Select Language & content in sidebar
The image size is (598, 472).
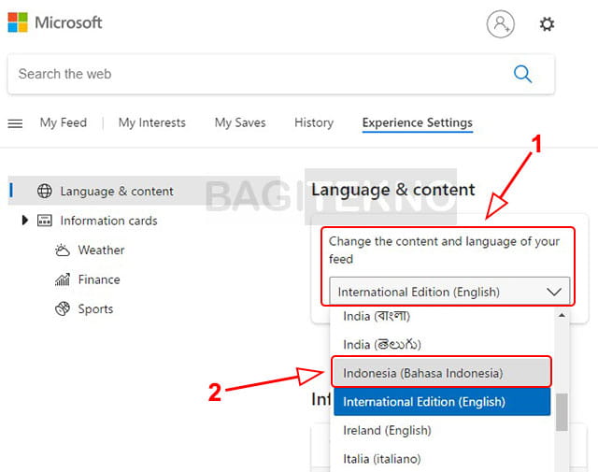[144, 191]
